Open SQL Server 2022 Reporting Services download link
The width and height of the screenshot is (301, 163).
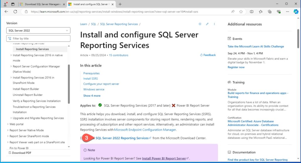pyautogui.click(x=122, y=138)
